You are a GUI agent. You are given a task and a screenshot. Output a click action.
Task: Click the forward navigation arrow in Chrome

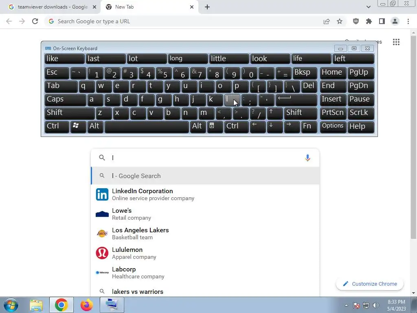click(22, 21)
